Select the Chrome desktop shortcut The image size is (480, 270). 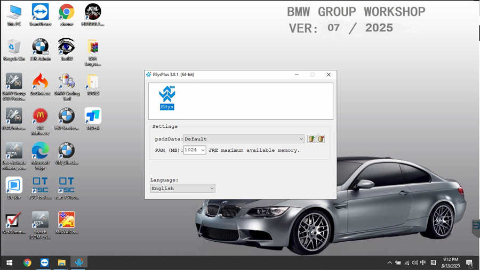pyautogui.click(x=67, y=15)
